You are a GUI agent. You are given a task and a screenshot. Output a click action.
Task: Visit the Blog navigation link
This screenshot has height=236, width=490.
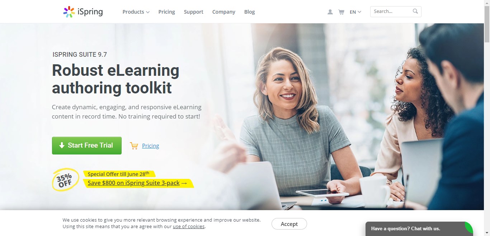[x=250, y=12]
